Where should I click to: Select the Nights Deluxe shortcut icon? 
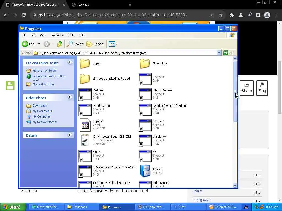click(x=145, y=95)
